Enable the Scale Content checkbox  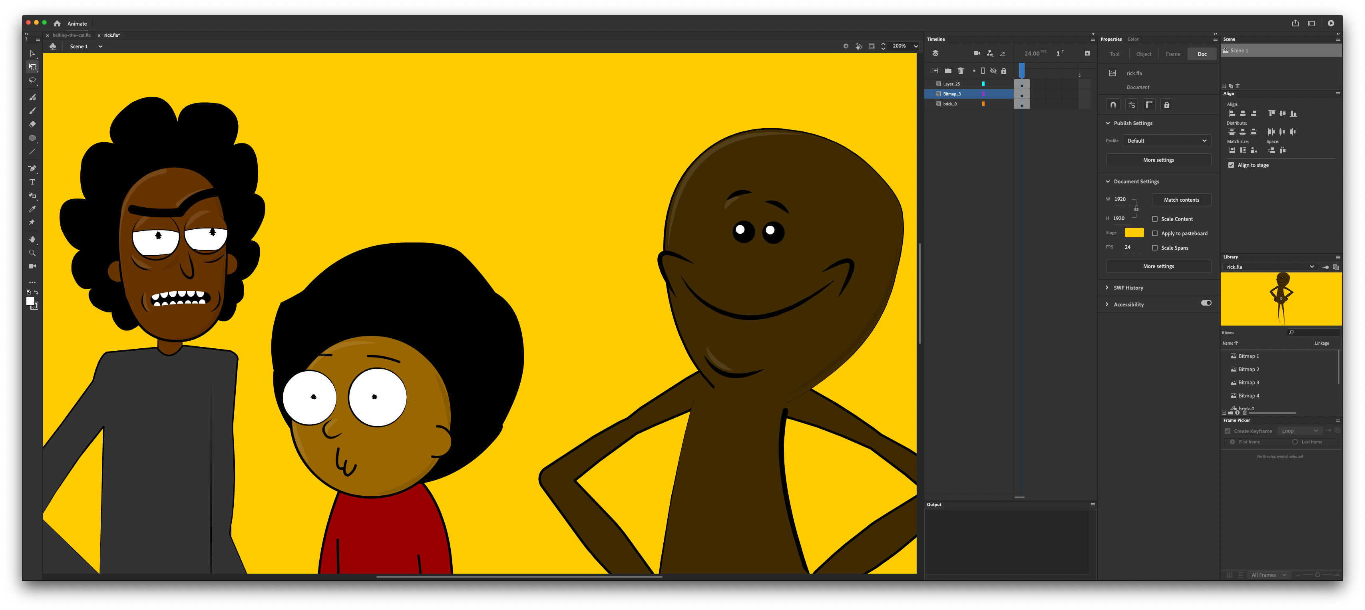click(x=1155, y=219)
